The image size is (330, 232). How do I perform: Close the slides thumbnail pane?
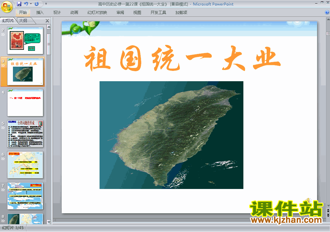point(48,21)
